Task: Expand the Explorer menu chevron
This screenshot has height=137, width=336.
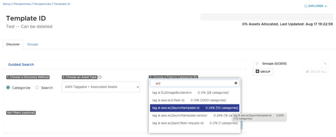Action: 325,6
